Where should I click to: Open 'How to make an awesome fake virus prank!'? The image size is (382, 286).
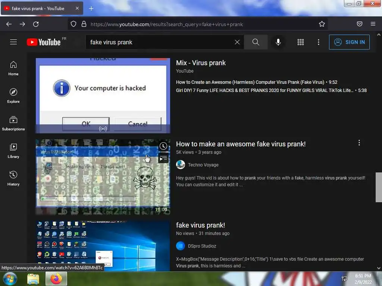241,144
